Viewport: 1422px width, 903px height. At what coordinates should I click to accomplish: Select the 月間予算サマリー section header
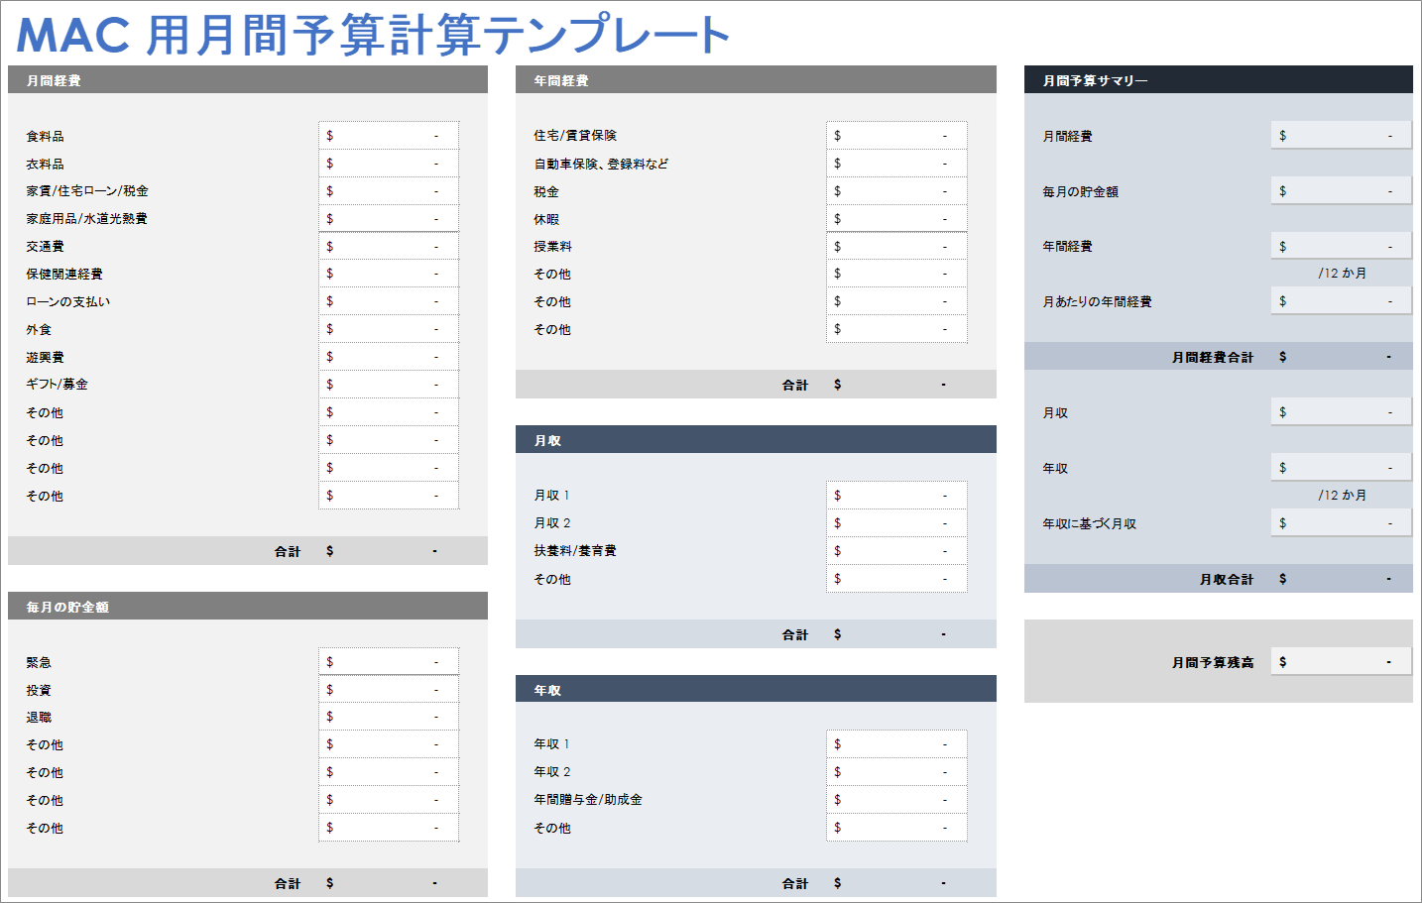click(x=1218, y=80)
